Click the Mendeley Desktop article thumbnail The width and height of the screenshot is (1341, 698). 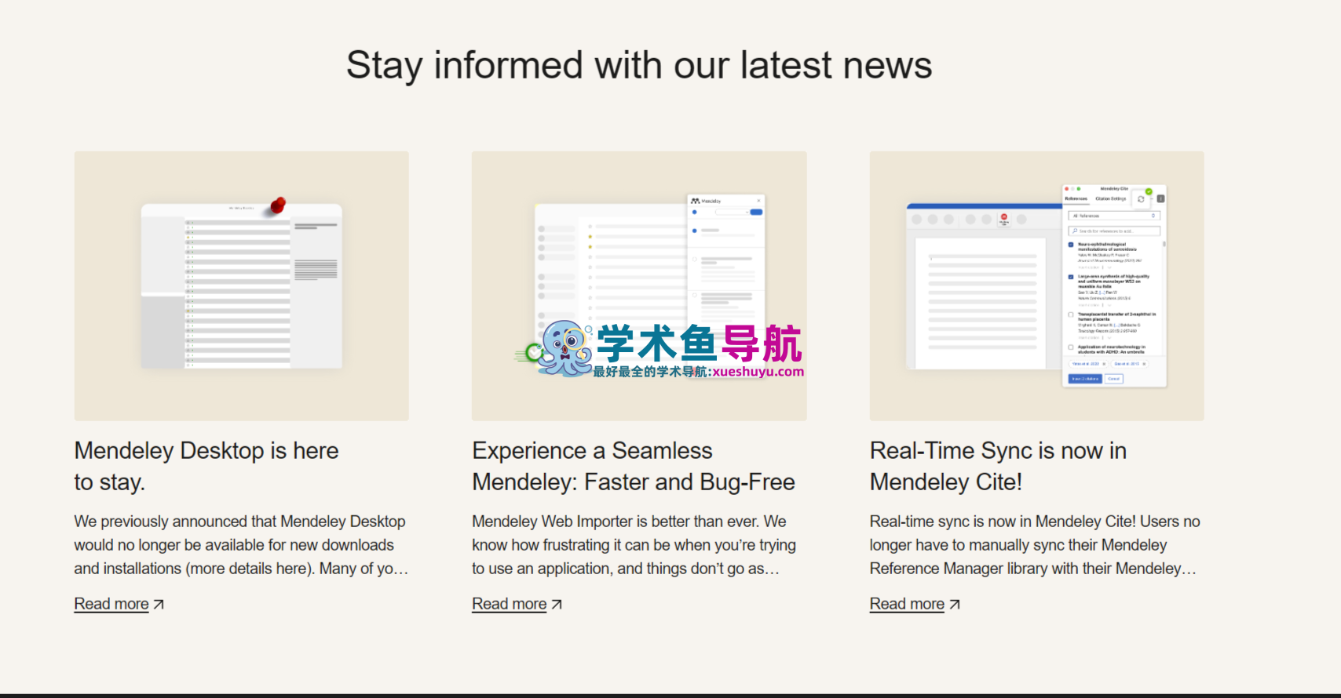point(242,286)
